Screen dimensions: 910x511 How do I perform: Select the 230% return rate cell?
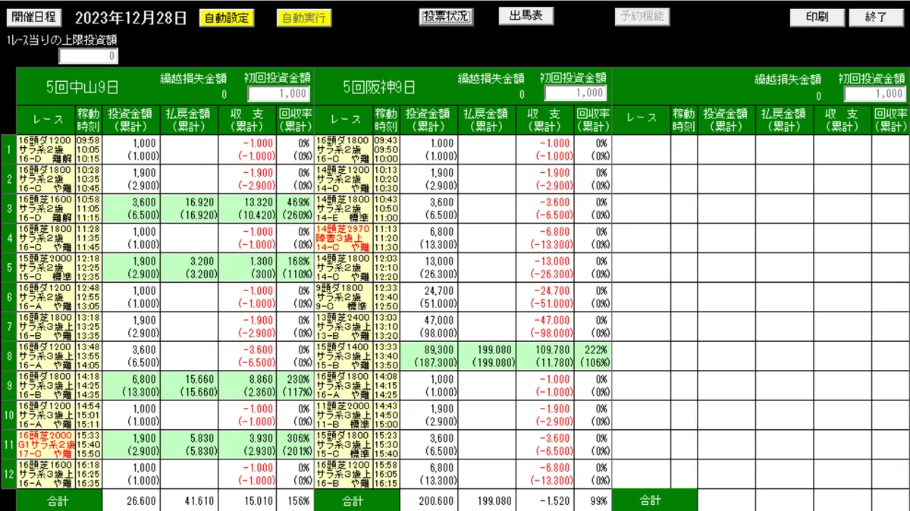(x=295, y=384)
